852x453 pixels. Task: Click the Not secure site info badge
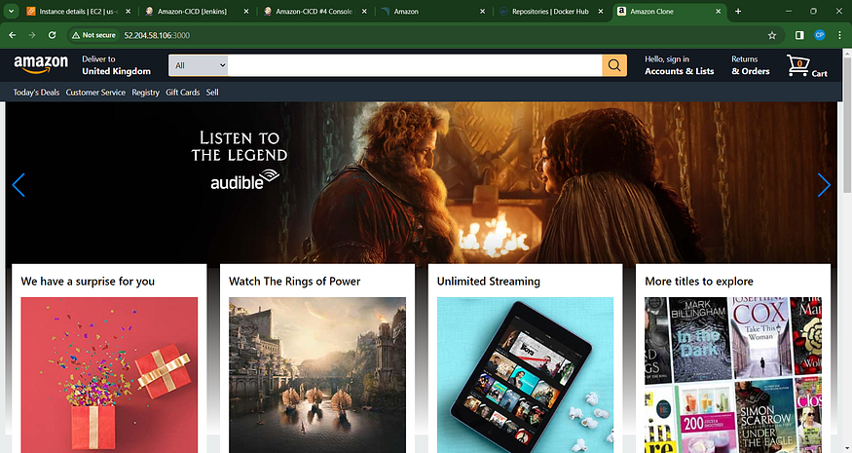(94, 35)
